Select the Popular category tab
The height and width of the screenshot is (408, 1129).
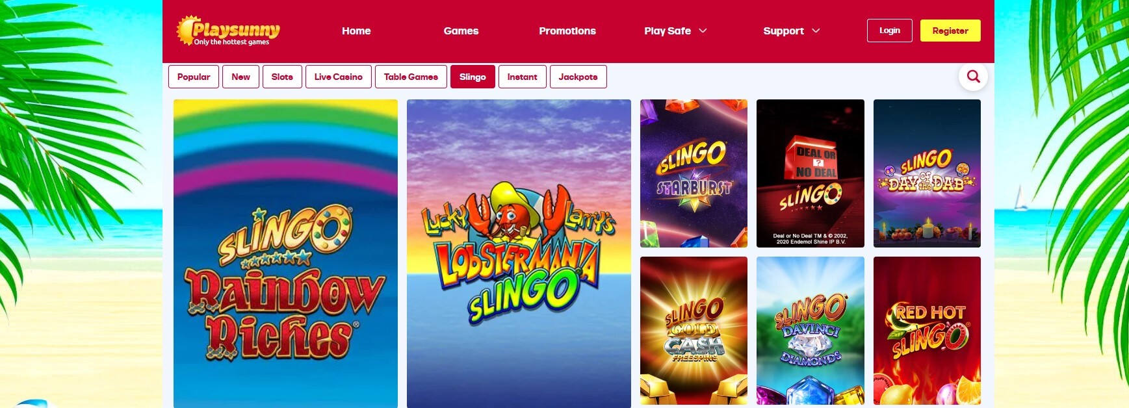(x=194, y=77)
